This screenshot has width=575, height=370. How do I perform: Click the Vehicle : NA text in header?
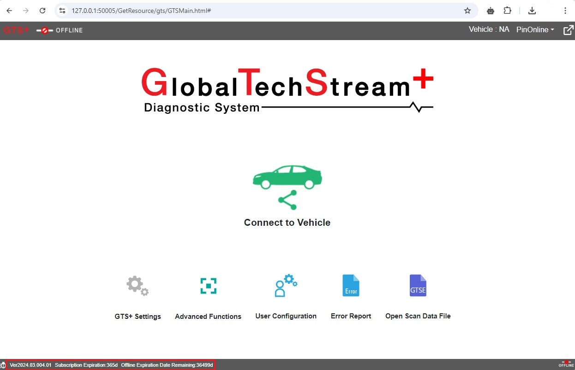pyautogui.click(x=489, y=29)
